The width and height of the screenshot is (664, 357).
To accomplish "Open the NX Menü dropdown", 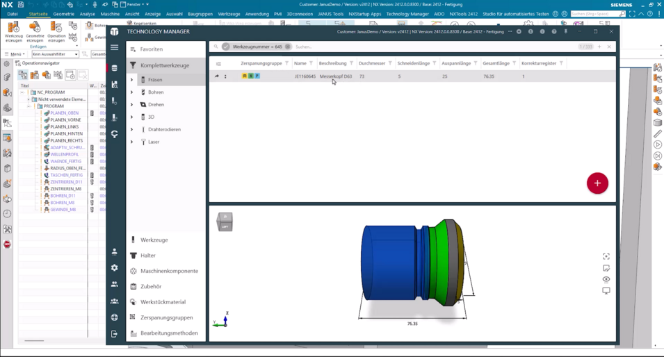I will pos(15,54).
